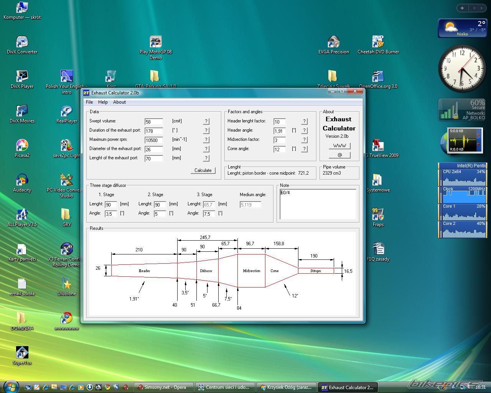This screenshot has height=393, width=491.
Task: Open OpenOffice.org 3.0 desktop icon
Action: coord(378,80)
